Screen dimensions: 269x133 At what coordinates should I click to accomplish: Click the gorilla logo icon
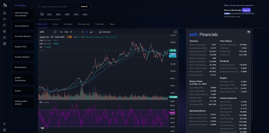point(5,5)
